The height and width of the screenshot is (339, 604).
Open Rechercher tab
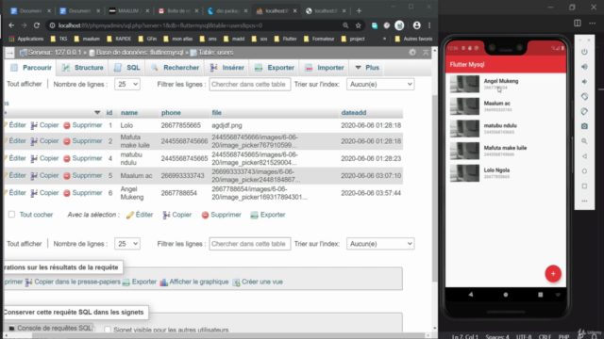[176, 68]
